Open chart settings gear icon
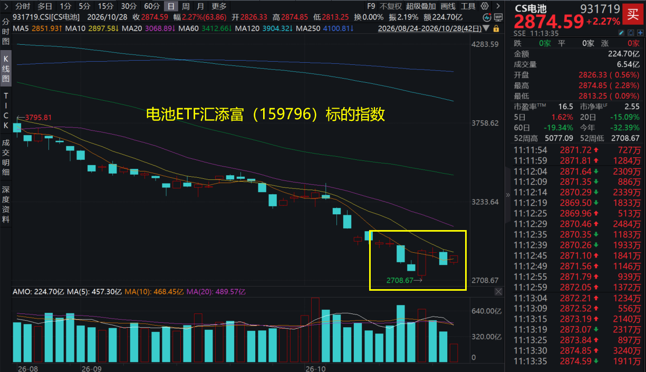 tap(485, 6)
